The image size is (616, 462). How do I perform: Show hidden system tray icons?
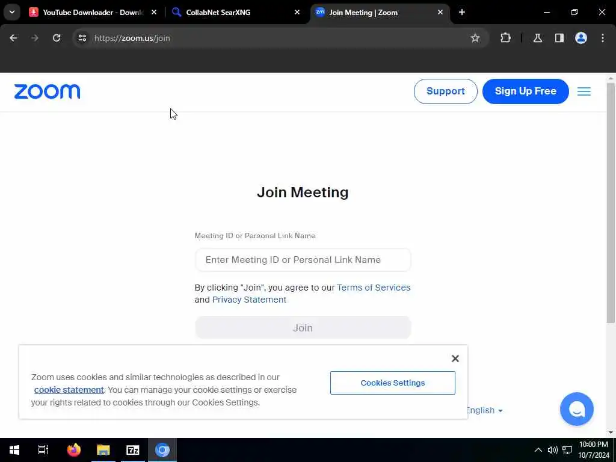538,450
